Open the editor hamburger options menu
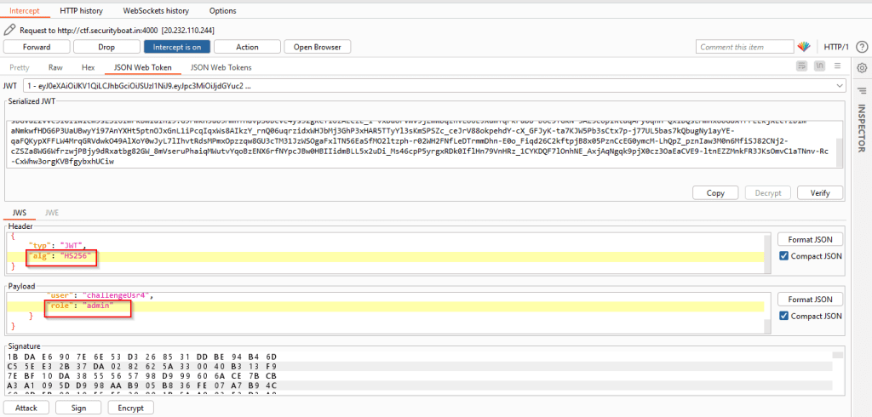 tap(837, 66)
